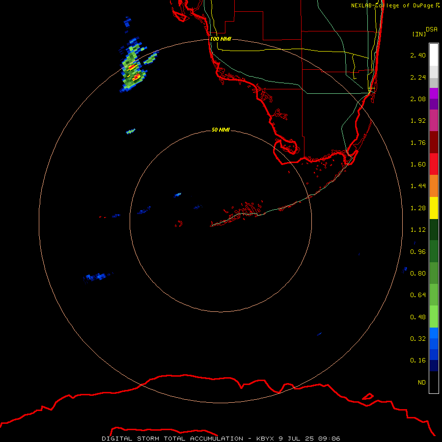Screen dimensions: 442x442
Task: Click the DSA product label
Action: click(432, 29)
